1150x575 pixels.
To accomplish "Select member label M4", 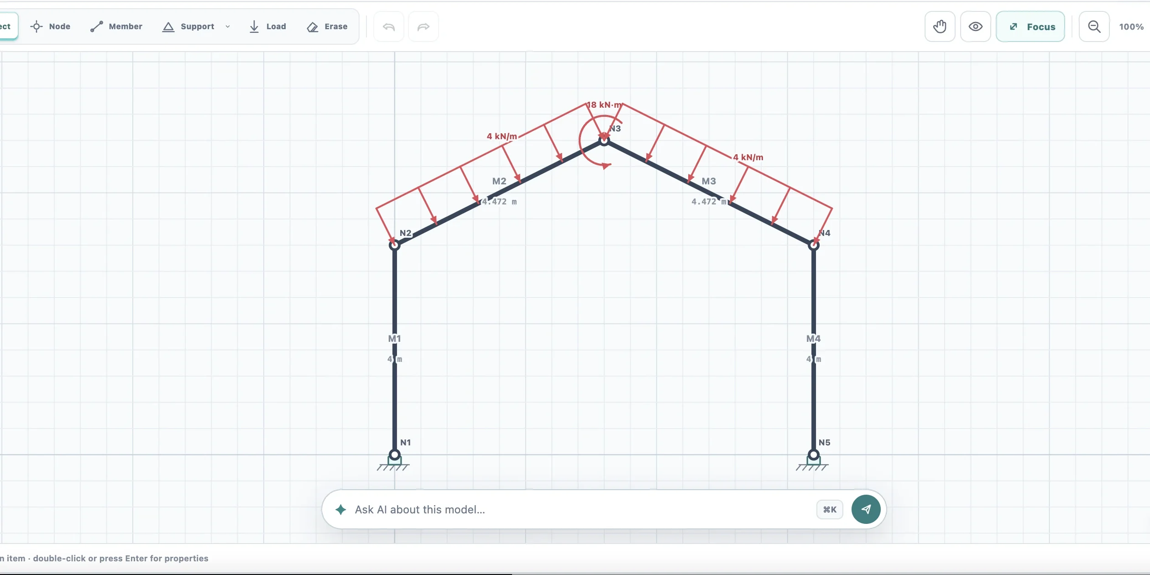I will pyautogui.click(x=814, y=339).
